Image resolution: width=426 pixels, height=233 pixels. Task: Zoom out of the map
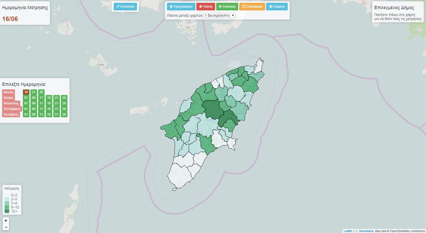coord(6,227)
